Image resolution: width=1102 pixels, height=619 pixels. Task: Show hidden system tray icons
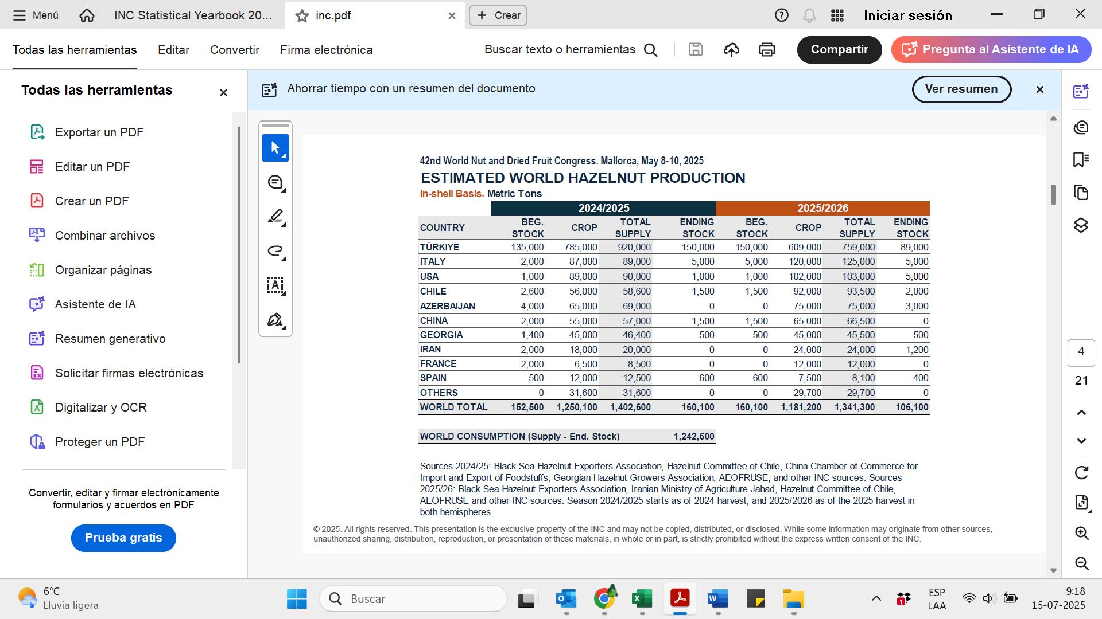876,599
